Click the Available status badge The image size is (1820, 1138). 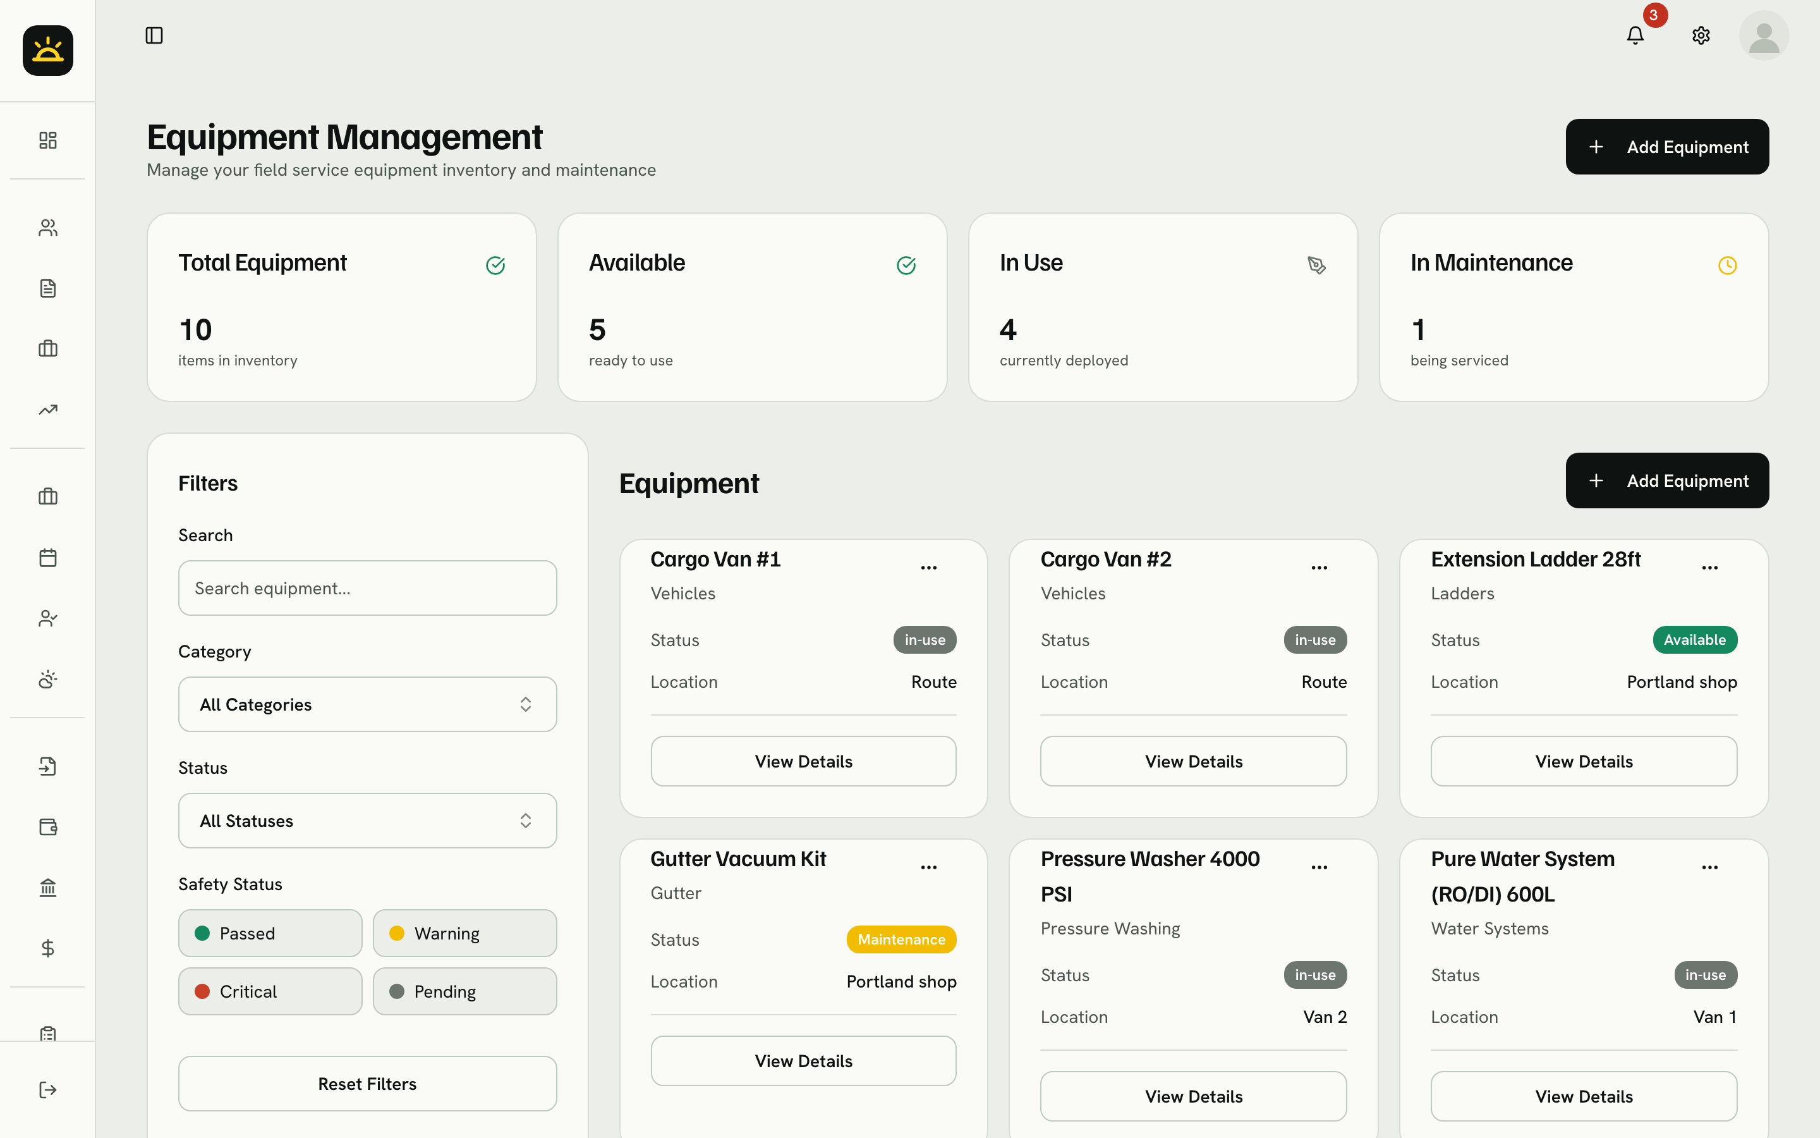coord(1694,640)
